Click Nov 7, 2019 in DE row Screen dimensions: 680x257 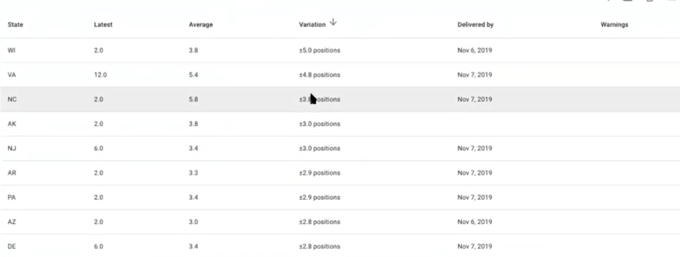tap(475, 246)
